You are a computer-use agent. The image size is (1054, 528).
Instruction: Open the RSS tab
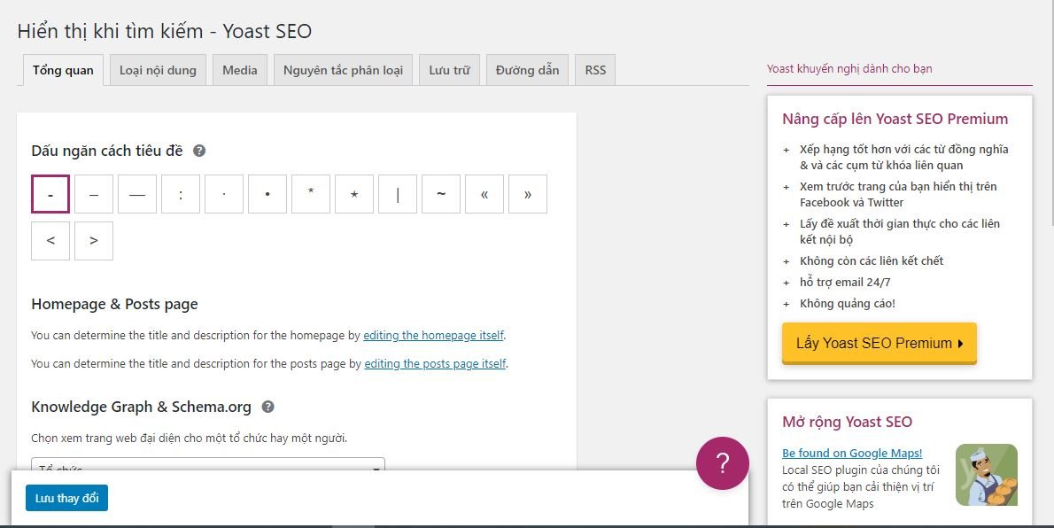(595, 70)
